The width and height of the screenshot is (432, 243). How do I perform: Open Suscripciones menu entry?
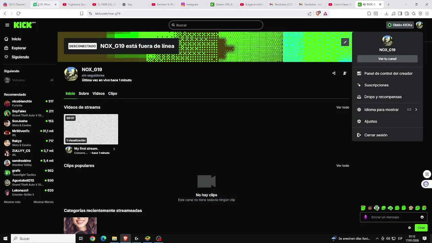[387, 85]
